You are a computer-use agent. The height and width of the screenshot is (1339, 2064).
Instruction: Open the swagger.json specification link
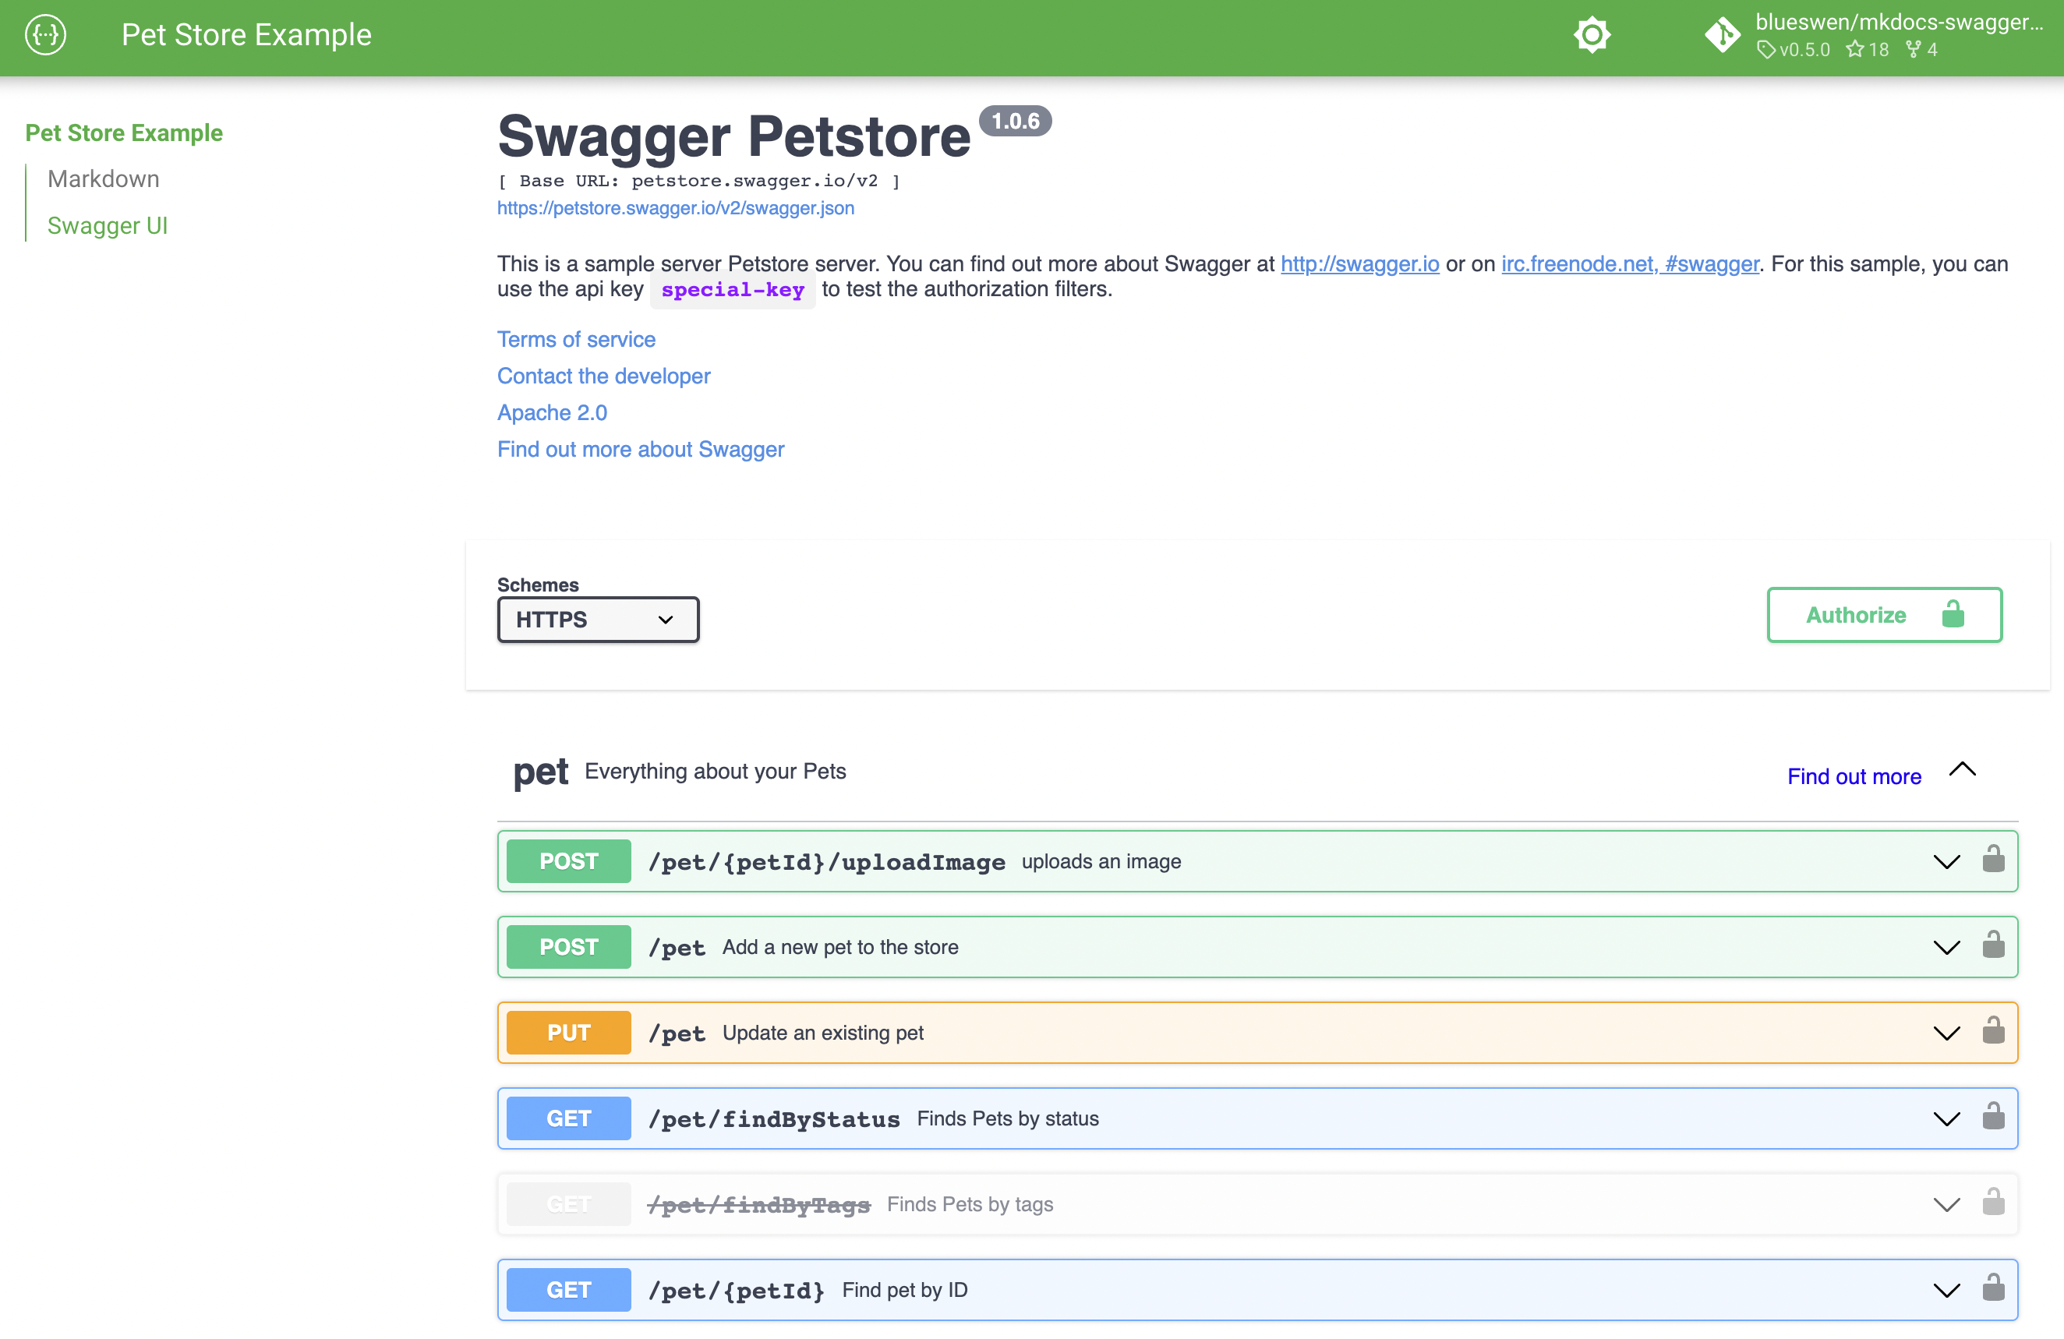tap(676, 208)
